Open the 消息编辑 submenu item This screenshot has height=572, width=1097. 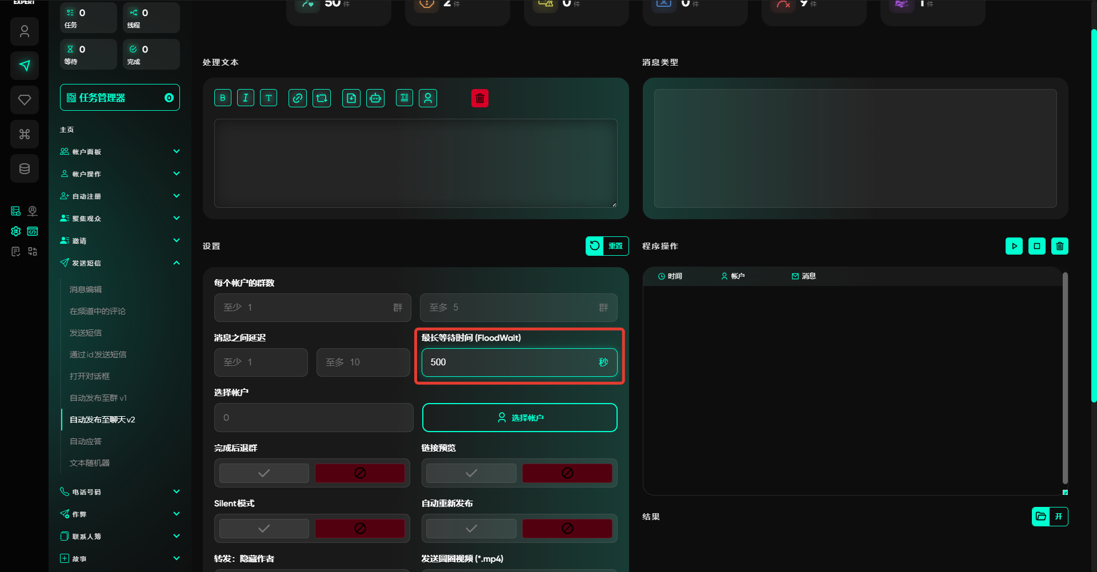86,289
